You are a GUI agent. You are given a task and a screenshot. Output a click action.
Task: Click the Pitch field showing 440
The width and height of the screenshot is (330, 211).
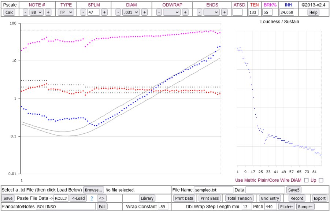(x=271, y=207)
